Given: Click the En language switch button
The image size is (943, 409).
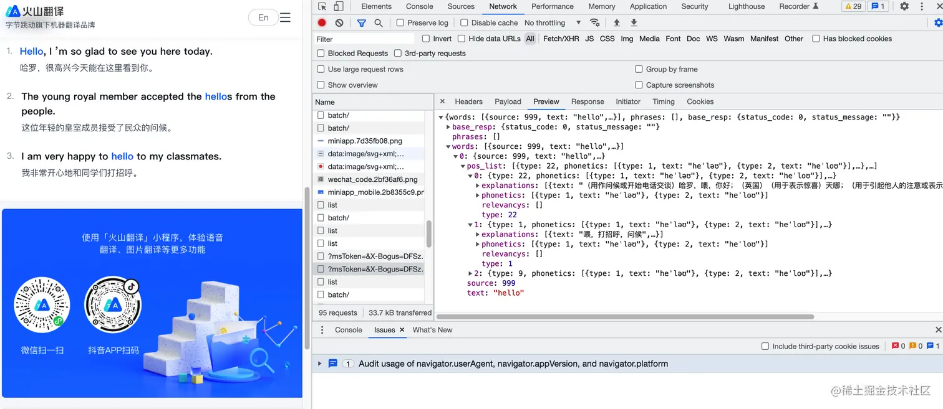Looking at the screenshot, I should 263,17.
